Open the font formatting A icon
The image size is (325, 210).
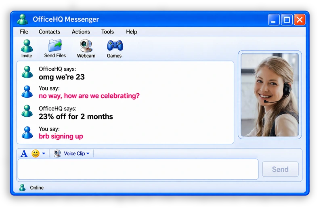tap(24, 153)
